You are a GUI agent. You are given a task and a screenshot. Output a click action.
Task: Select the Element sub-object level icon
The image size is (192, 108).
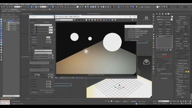click(169, 56)
